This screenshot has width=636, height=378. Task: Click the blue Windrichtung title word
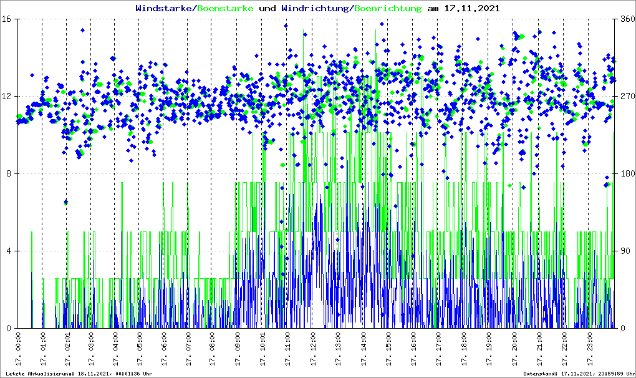click(316, 9)
